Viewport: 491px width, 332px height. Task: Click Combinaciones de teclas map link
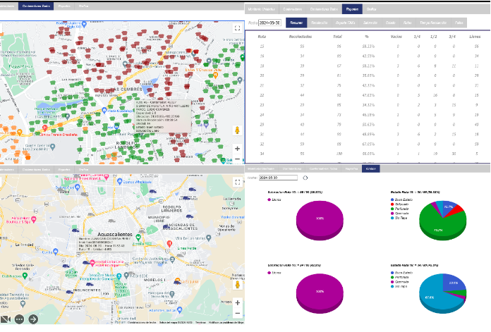pyautogui.click(x=142, y=322)
